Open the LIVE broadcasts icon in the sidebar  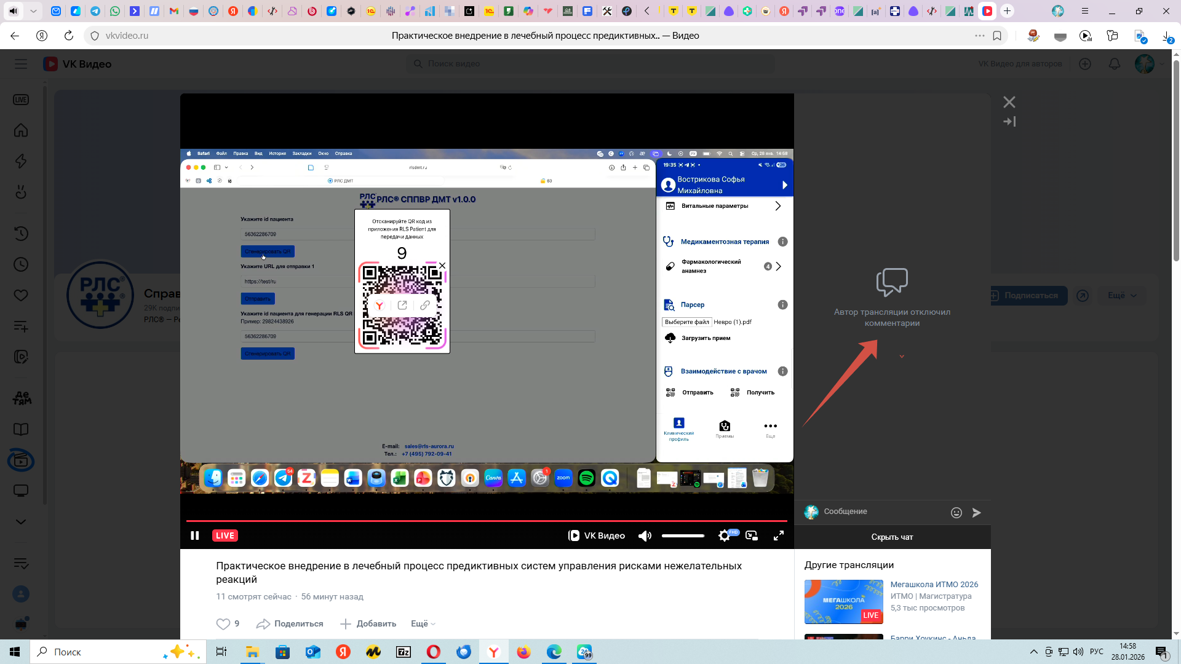tap(21, 100)
